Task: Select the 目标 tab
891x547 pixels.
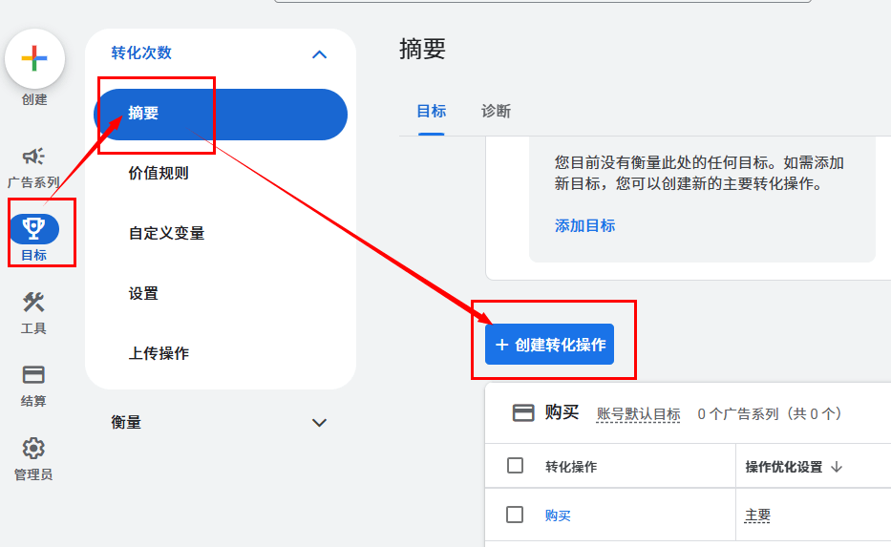Action: (431, 111)
